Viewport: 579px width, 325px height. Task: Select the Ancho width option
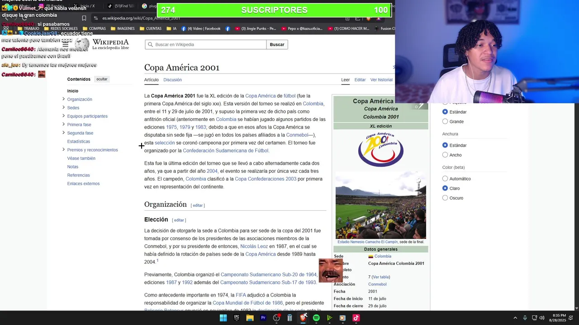click(445, 155)
